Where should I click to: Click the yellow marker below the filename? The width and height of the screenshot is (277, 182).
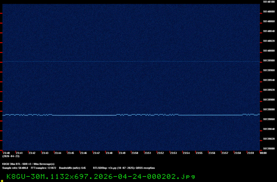click(x=2, y=181)
